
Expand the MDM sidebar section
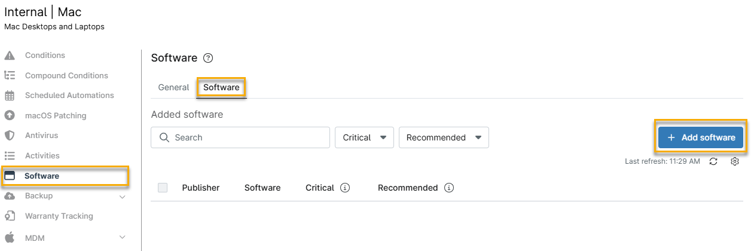click(x=123, y=237)
